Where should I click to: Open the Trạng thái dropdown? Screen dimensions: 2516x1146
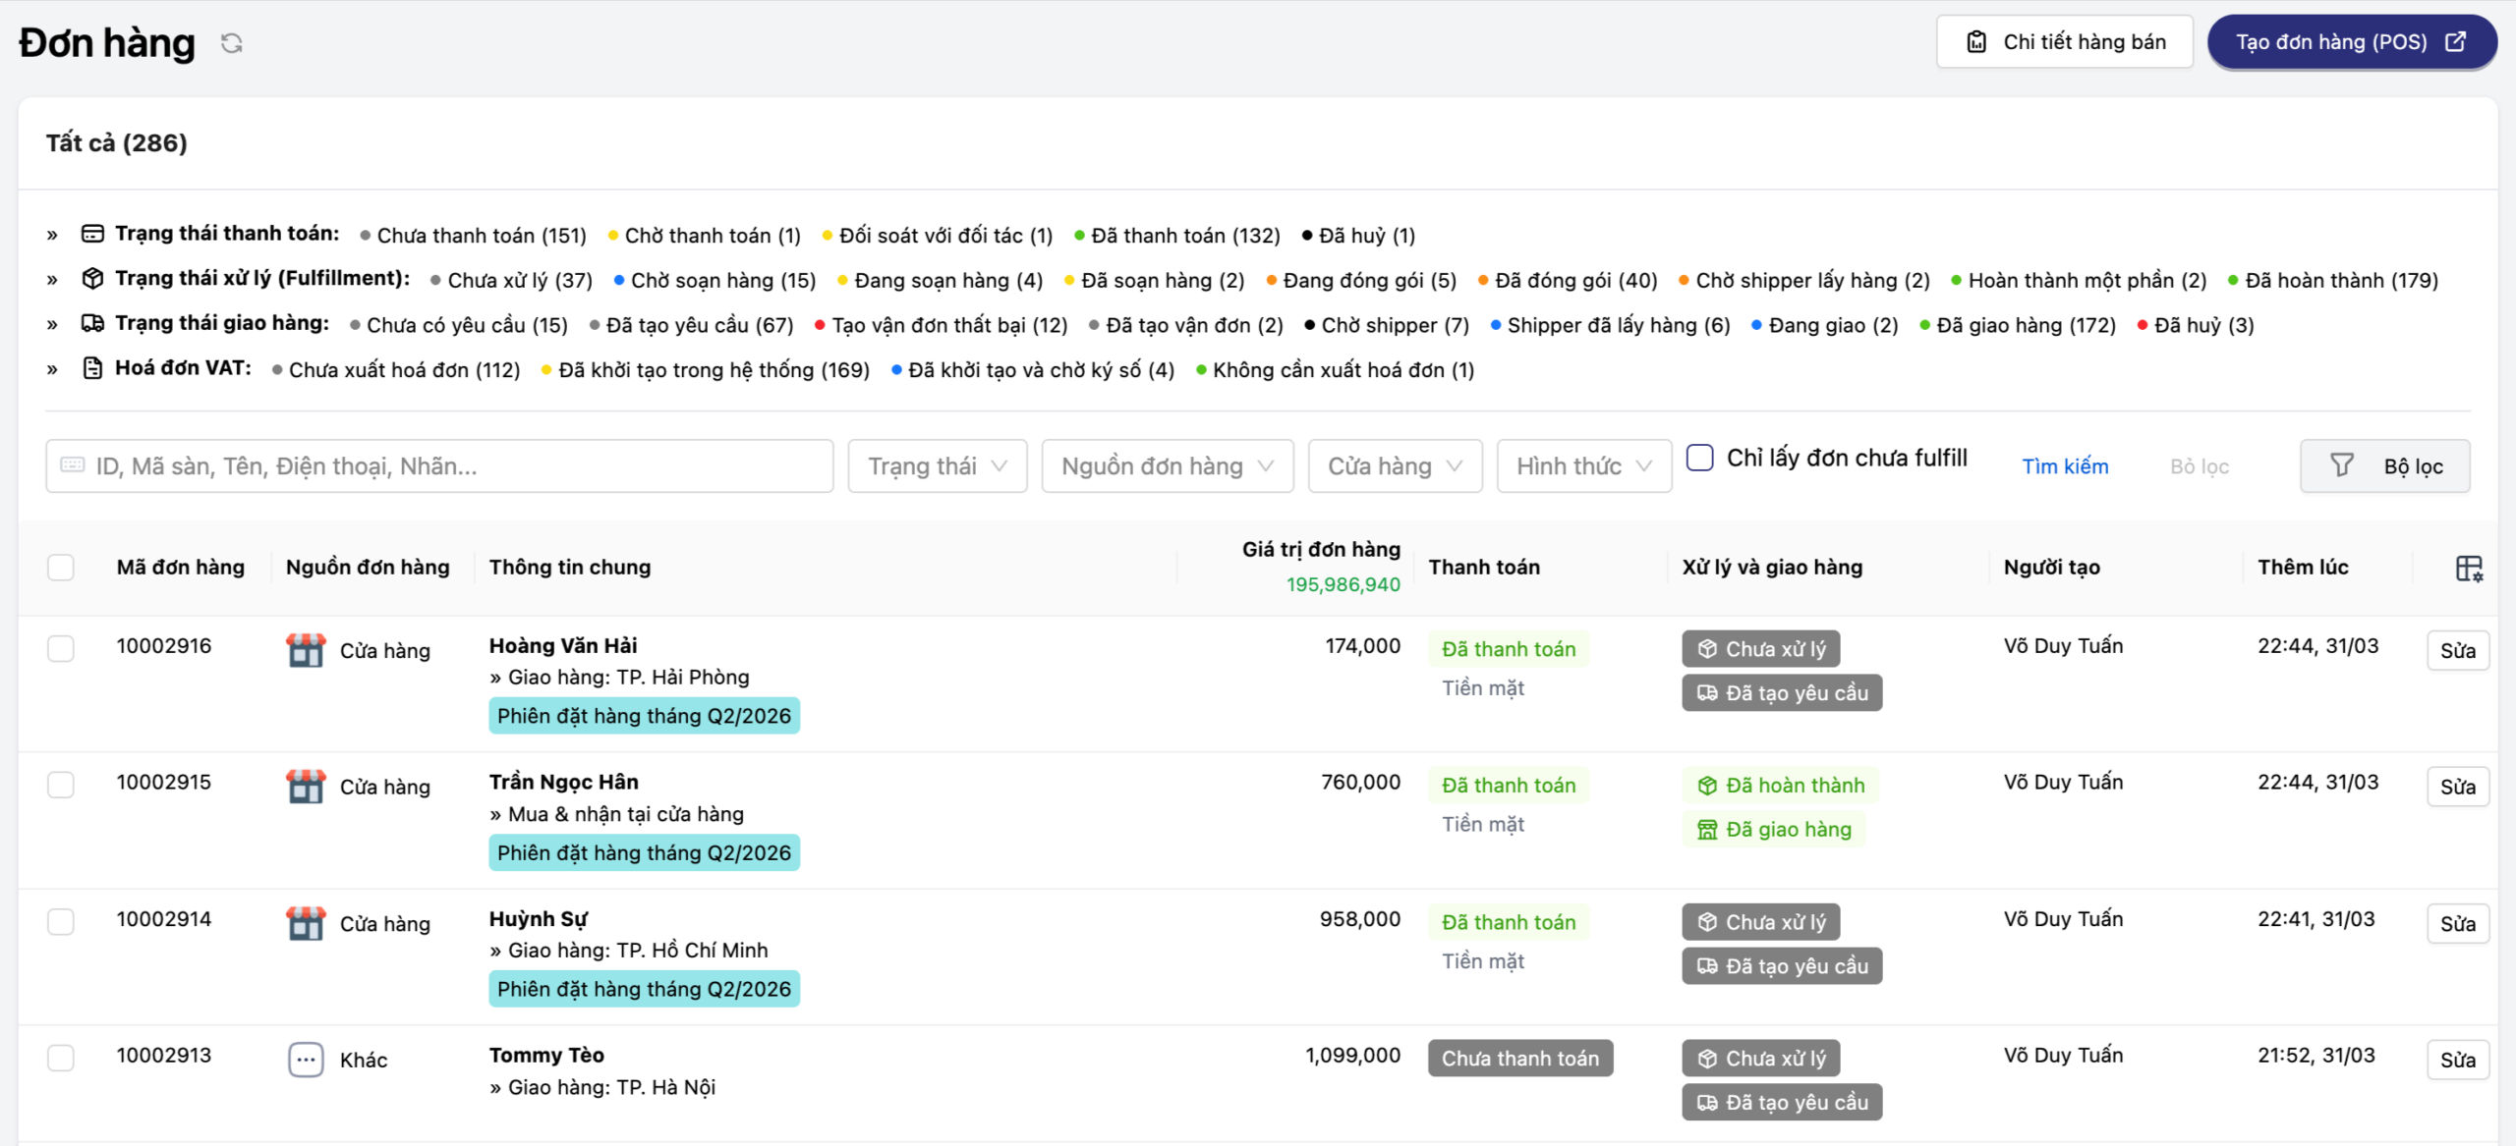pos(937,466)
